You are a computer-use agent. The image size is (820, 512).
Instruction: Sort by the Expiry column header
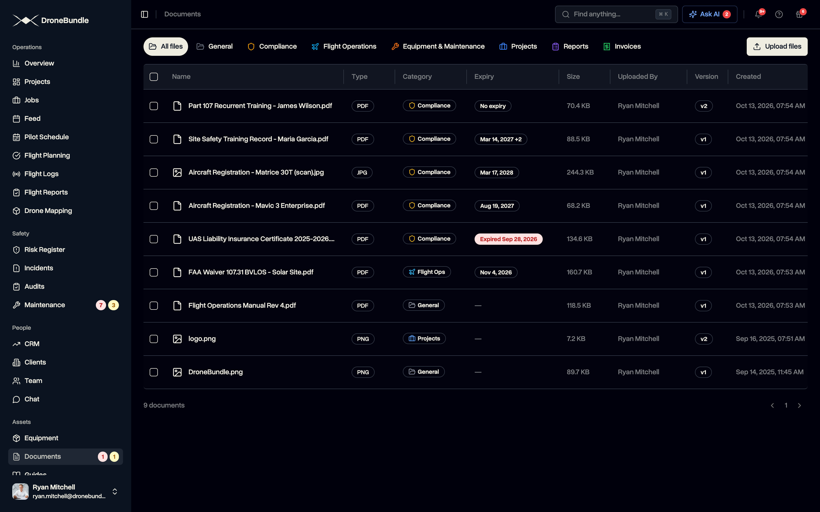484,77
